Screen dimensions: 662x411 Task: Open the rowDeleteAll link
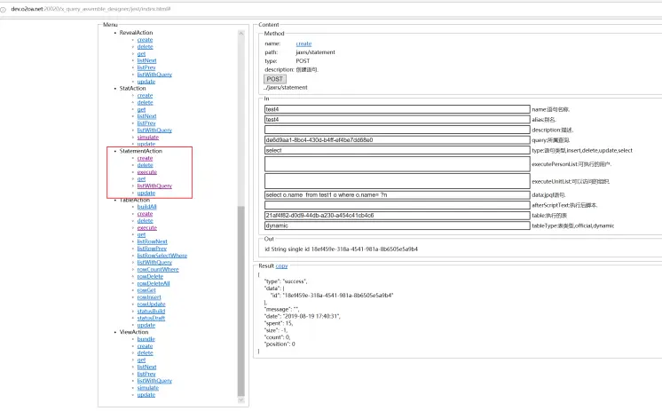coord(154,283)
